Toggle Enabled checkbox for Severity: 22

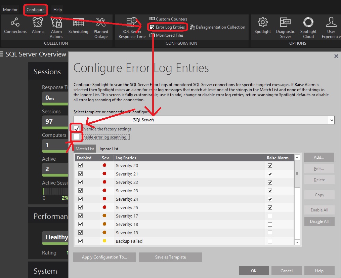81,182
